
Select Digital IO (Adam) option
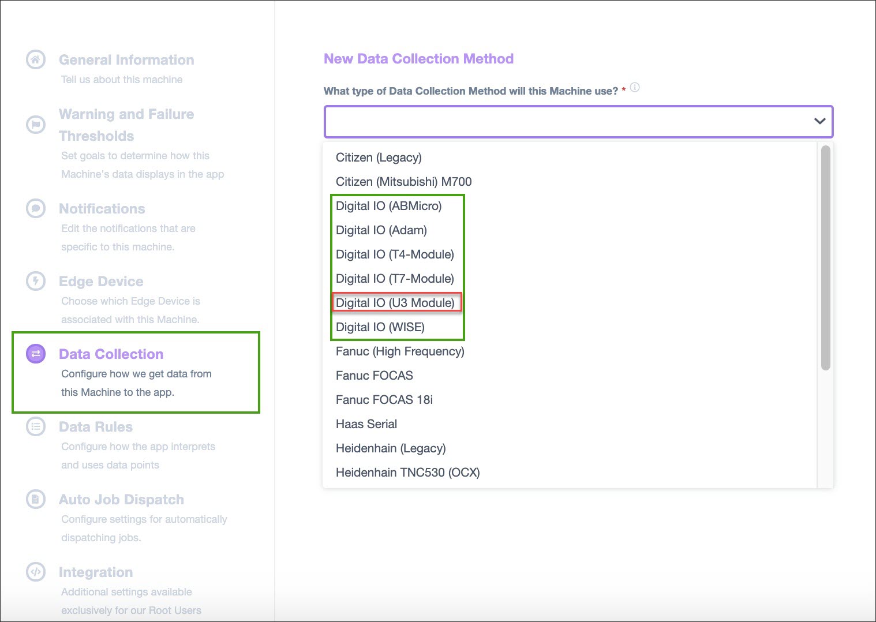coord(381,230)
